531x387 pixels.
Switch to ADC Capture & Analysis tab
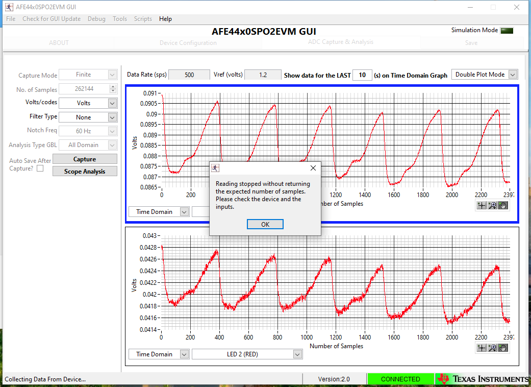[x=341, y=42]
